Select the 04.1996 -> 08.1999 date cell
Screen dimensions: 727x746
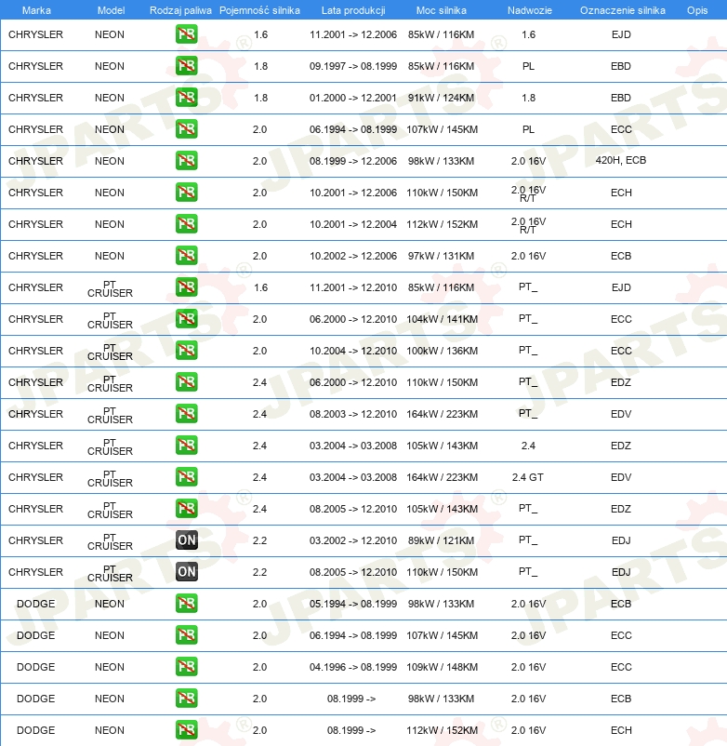pos(353,667)
